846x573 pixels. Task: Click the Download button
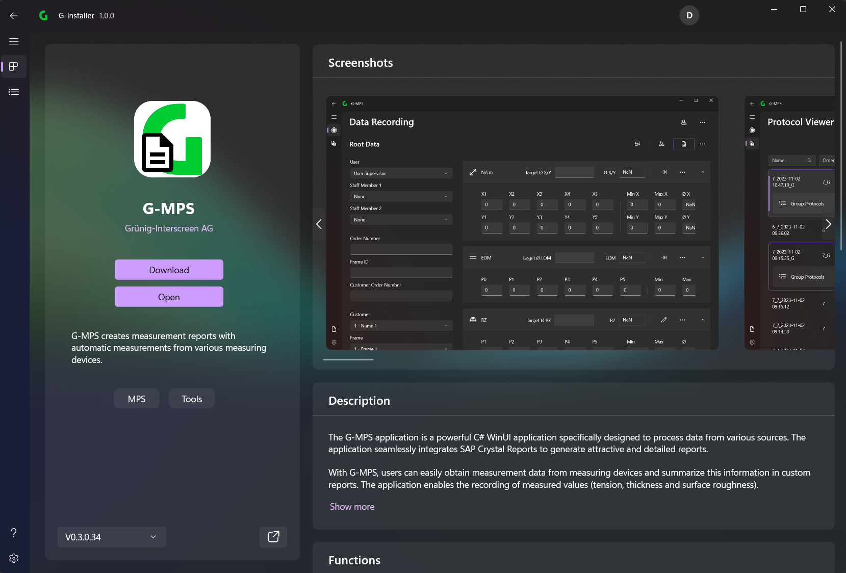(169, 270)
